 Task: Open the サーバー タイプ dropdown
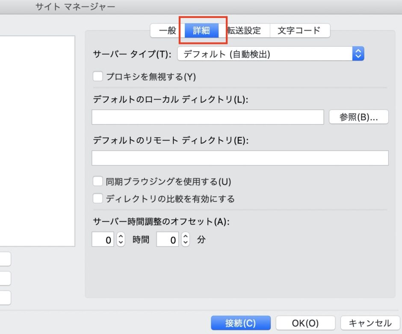(x=270, y=54)
